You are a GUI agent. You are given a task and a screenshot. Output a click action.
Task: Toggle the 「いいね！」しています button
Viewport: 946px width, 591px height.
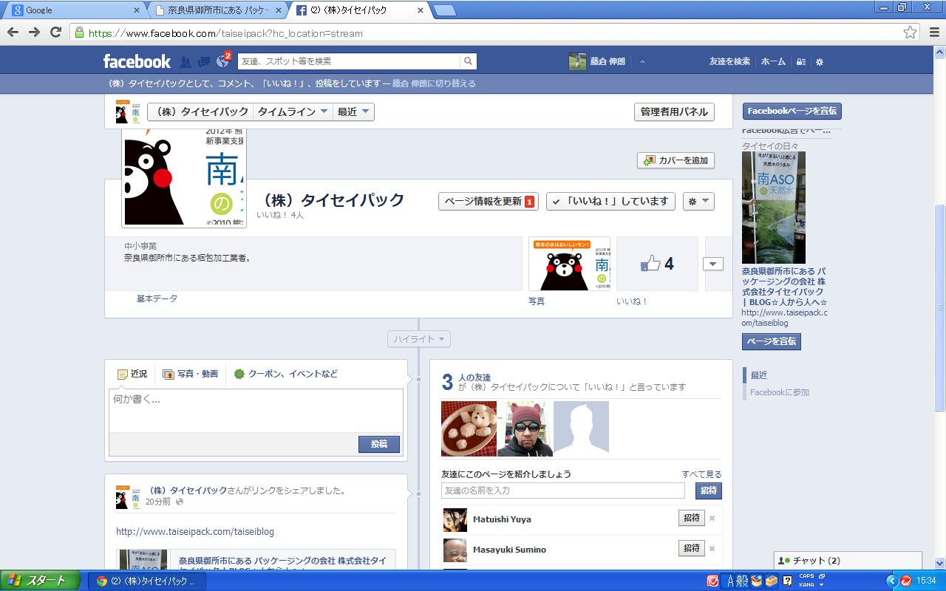[610, 201]
